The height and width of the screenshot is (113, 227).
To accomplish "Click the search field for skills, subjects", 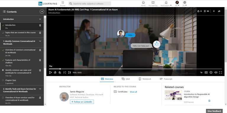I will (x=90, y=4).
